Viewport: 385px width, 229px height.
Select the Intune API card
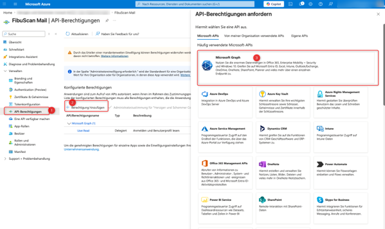point(341,137)
